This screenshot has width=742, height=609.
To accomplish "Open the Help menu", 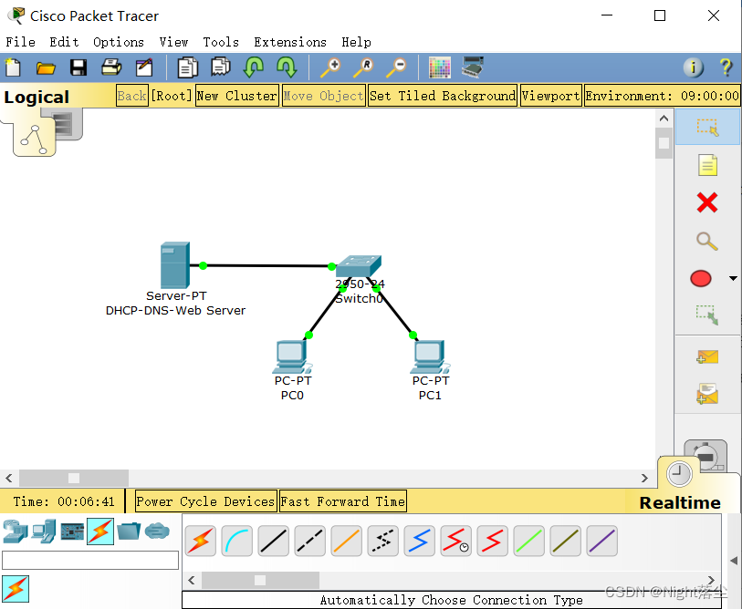I will (x=356, y=42).
